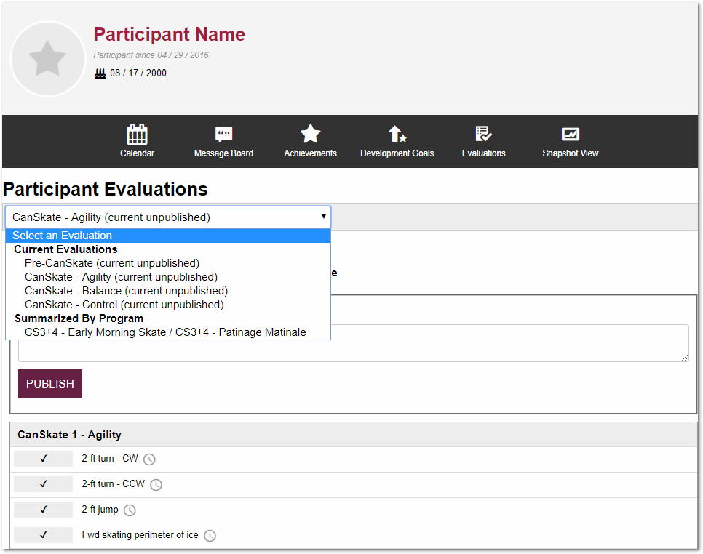
Task: Click clock icon next to 2-ft turn - CCW
Action: point(156,485)
